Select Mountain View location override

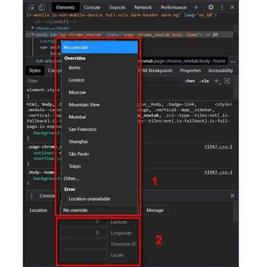tap(84, 105)
